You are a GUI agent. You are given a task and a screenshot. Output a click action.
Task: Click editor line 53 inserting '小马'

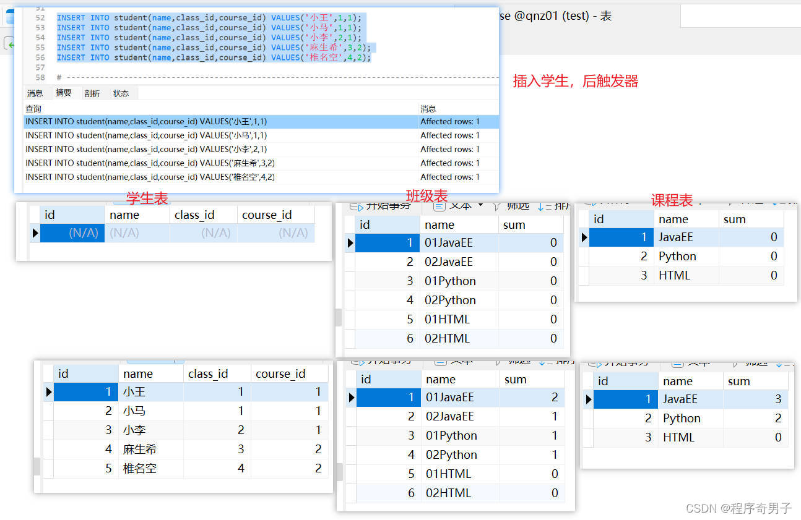coord(209,28)
